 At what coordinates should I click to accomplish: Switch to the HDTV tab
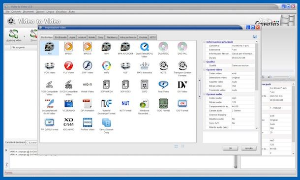coord(152,37)
